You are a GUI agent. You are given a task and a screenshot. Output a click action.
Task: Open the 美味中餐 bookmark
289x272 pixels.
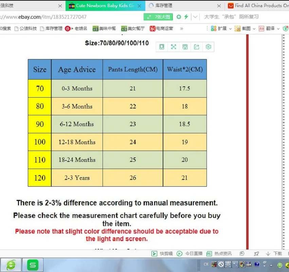(x=104, y=29)
